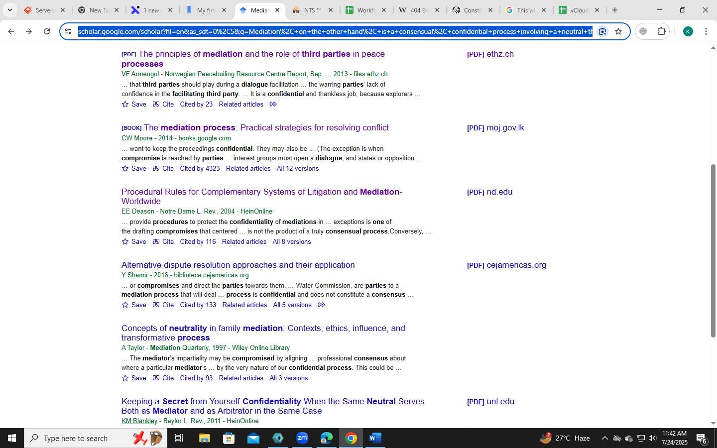Open Cited by 23 link

click(196, 104)
